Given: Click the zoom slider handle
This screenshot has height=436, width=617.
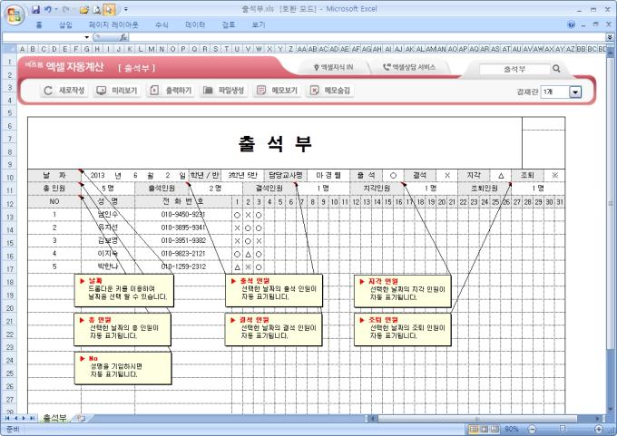Looking at the screenshot, I should 563,429.
